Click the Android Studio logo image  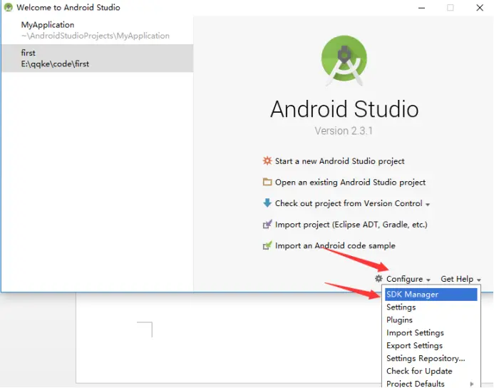[344, 60]
